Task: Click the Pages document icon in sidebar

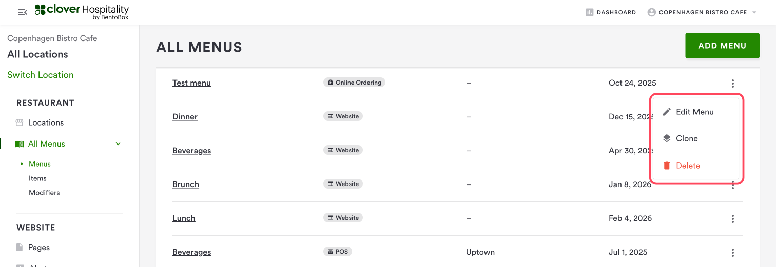Action: point(20,248)
